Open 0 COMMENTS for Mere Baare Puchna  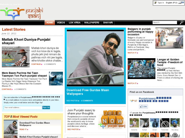pos(20,89)
